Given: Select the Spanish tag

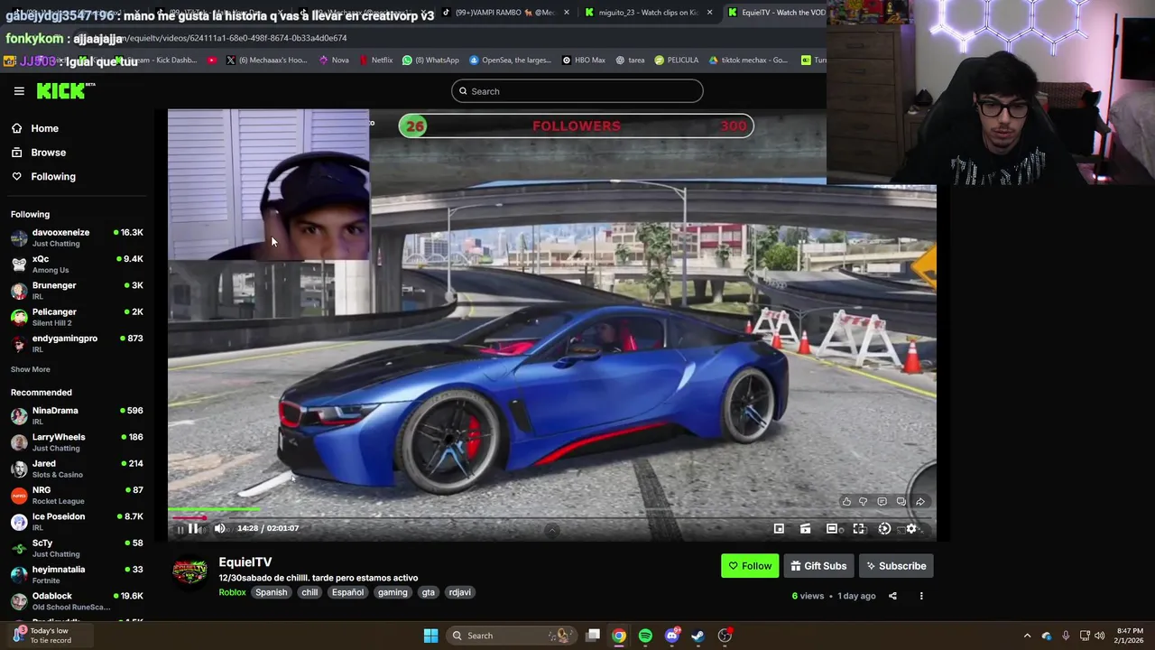Looking at the screenshot, I should point(271,592).
